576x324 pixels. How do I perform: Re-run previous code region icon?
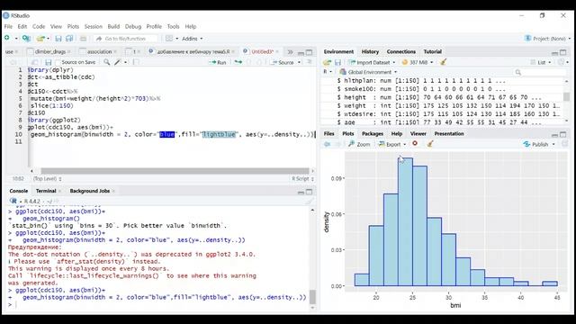click(x=238, y=62)
